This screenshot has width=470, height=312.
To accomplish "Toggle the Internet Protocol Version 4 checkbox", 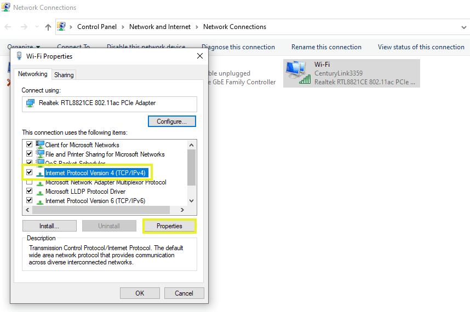I will tap(30, 172).
